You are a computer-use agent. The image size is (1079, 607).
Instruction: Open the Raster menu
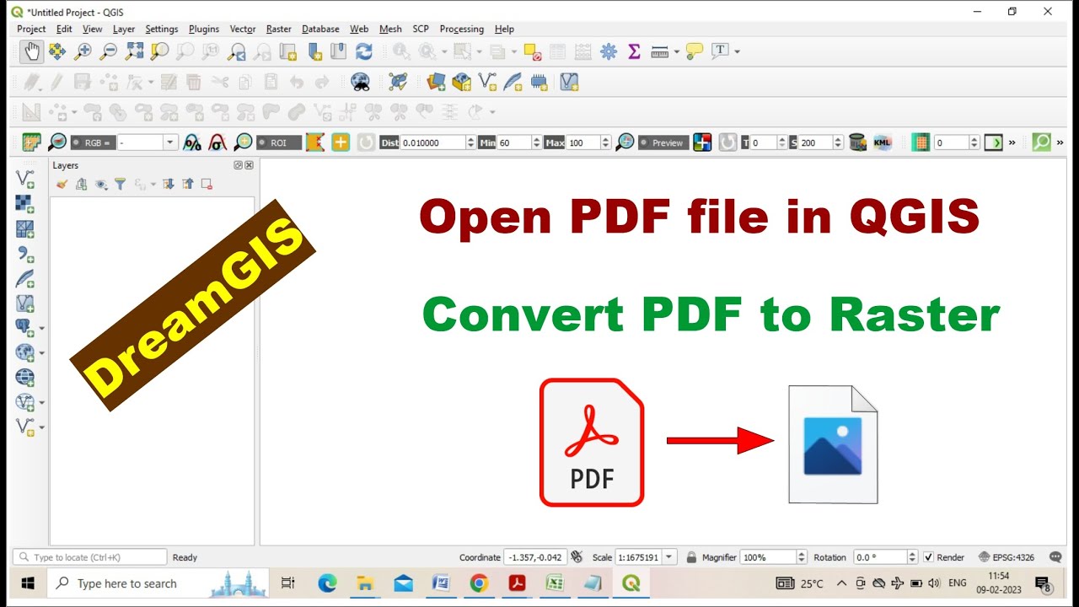pos(279,29)
